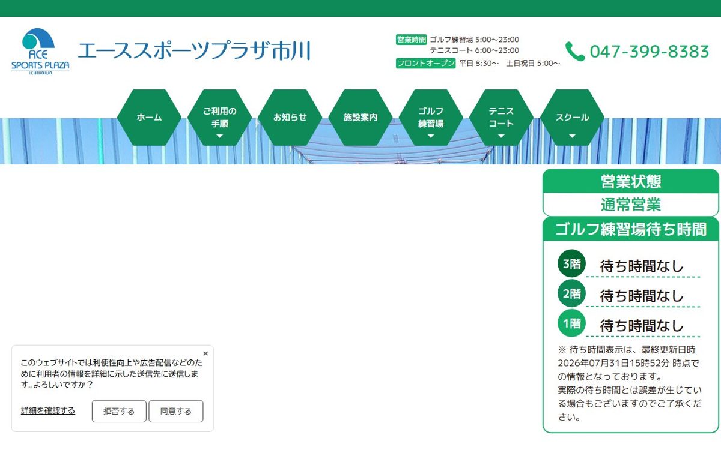
Task: Click the green phone handset icon
Action: pyautogui.click(x=575, y=52)
